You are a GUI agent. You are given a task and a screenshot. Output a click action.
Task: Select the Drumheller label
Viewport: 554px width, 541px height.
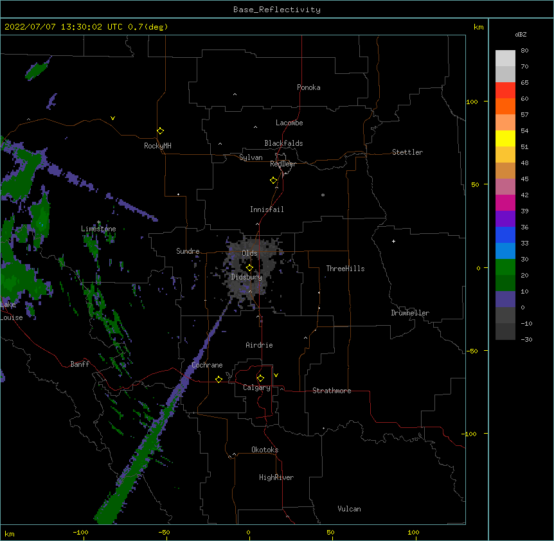pyautogui.click(x=410, y=313)
